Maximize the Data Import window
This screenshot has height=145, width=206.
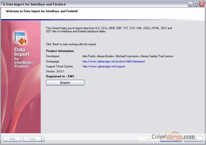pos(196,4)
